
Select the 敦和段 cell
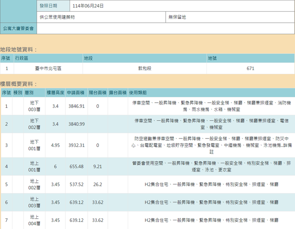coord(145,69)
